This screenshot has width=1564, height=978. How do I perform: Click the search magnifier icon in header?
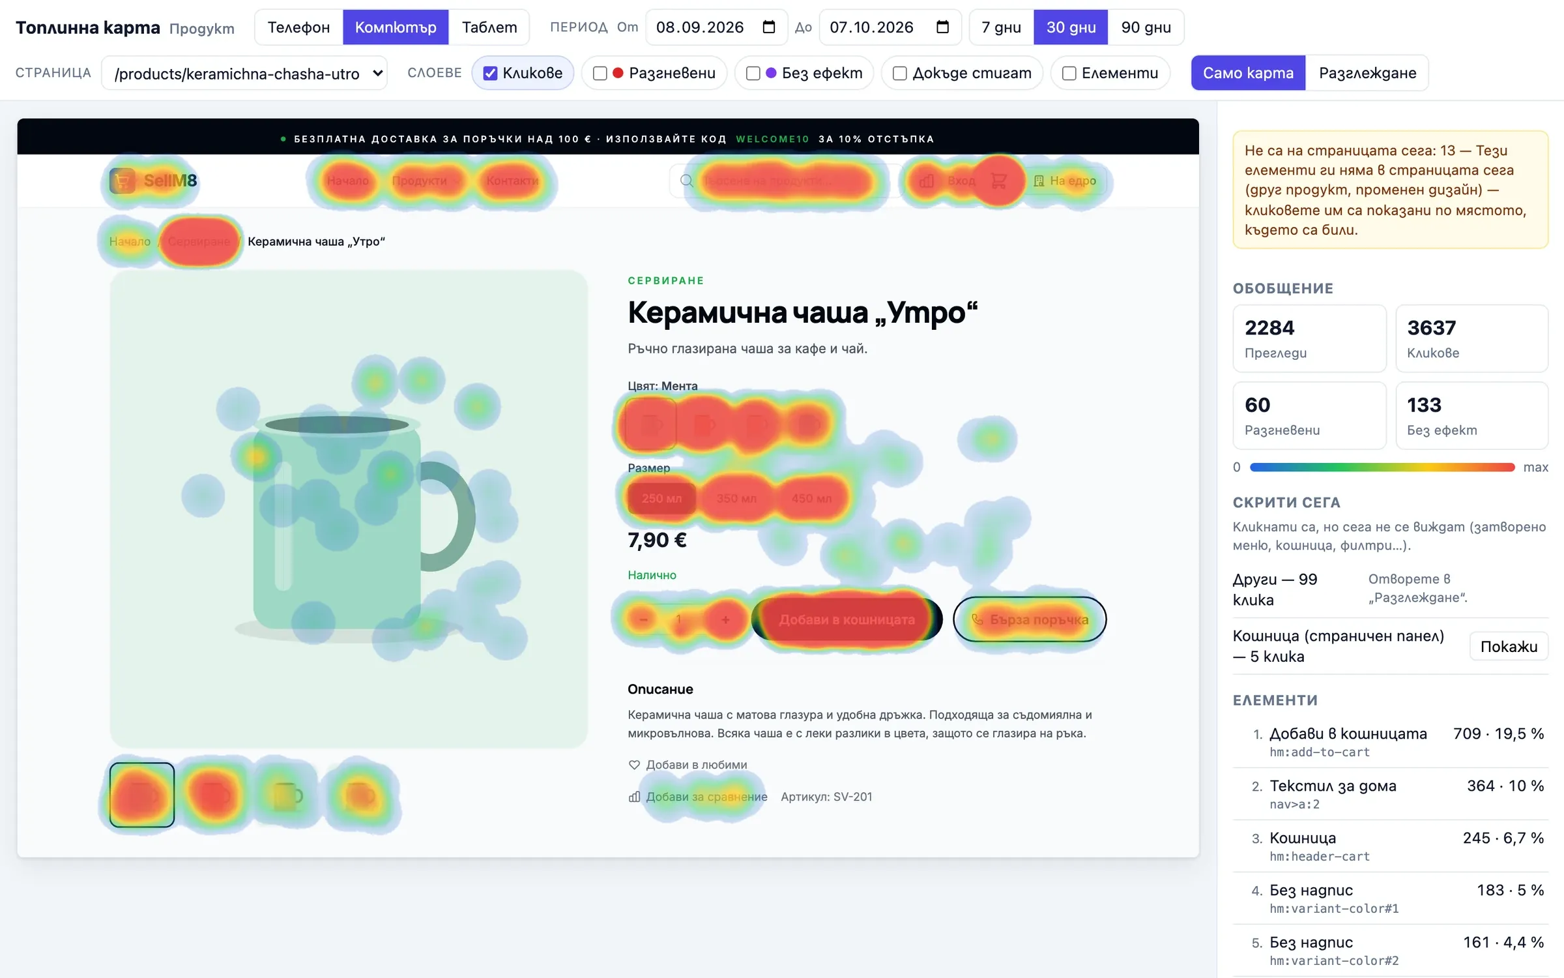686,181
